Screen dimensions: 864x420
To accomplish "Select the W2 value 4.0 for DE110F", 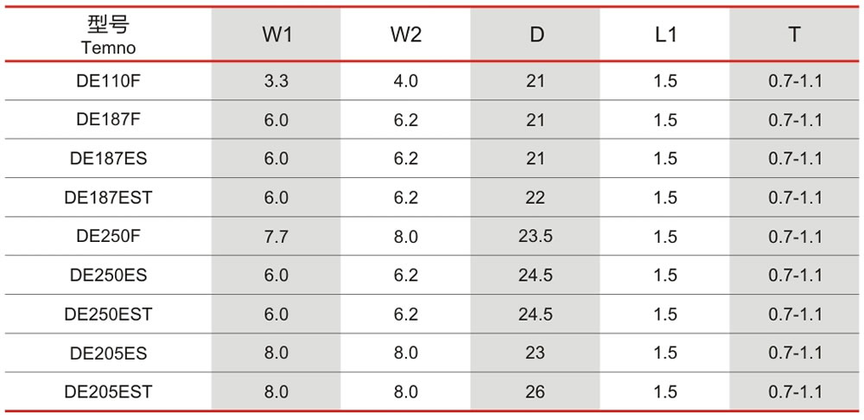I will tap(405, 81).
